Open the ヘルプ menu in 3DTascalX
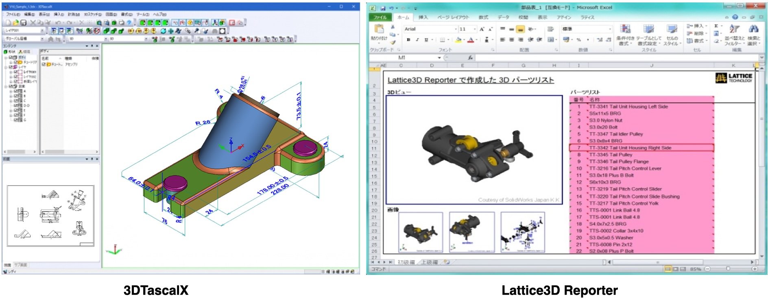 (160, 14)
